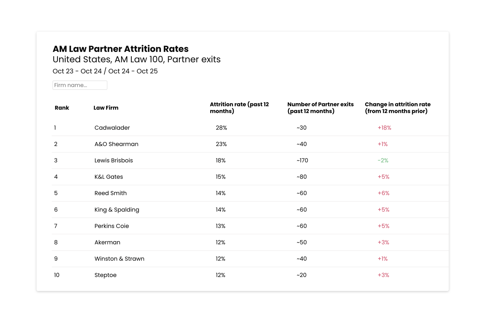The width and height of the screenshot is (485, 323).
Task: Click the +18% change value for Cadwalader
Action: pos(384,128)
